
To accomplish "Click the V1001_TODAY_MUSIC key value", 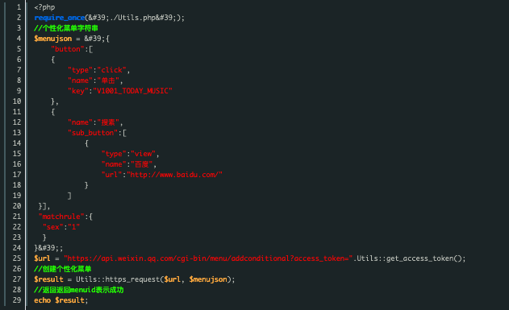I will coord(133,91).
